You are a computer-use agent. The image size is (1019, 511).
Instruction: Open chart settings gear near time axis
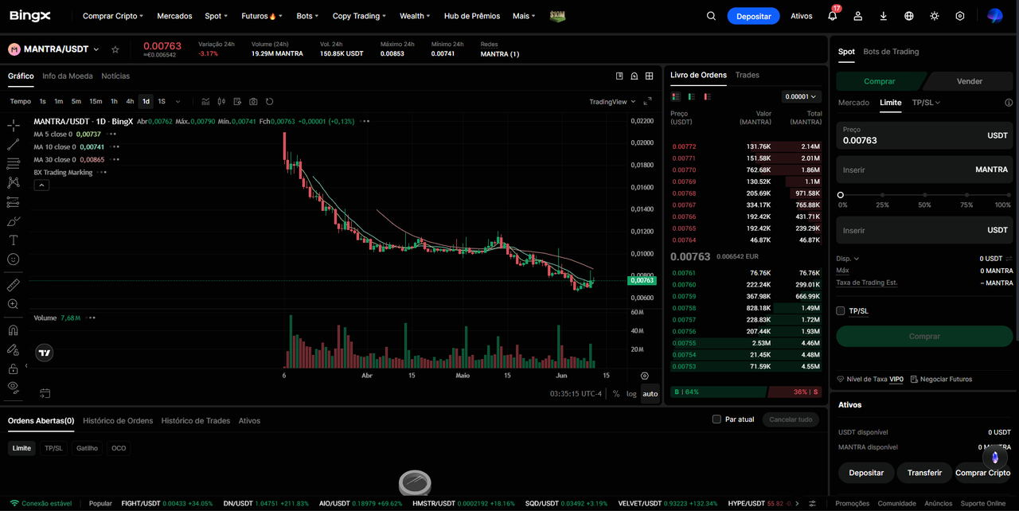point(644,376)
